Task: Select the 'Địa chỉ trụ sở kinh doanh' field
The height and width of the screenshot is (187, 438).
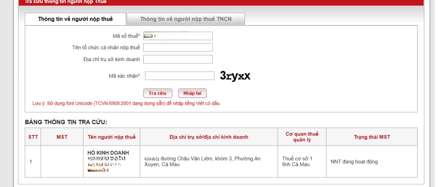Action: (x=178, y=59)
